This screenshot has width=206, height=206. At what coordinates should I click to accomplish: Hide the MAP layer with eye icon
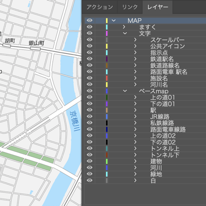coord(90,20)
